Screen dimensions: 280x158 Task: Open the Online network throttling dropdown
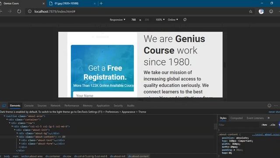pos(173,20)
